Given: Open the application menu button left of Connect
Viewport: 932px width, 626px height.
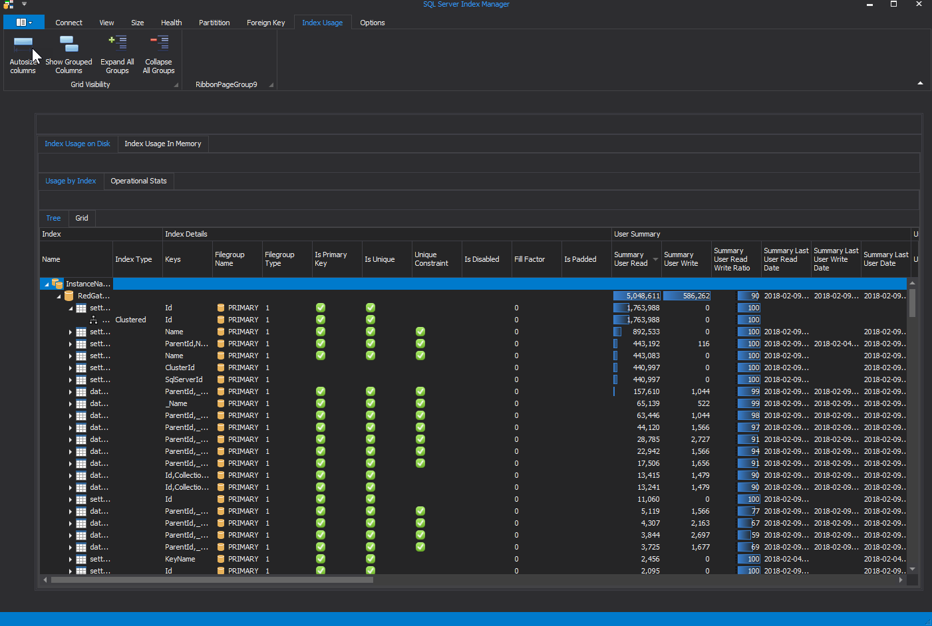Looking at the screenshot, I should (x=24, y=23).
